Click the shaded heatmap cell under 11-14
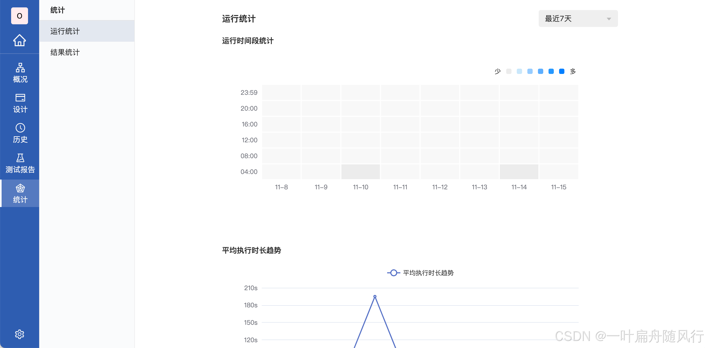Screen dimensions: 705x348 coord(519,172)
